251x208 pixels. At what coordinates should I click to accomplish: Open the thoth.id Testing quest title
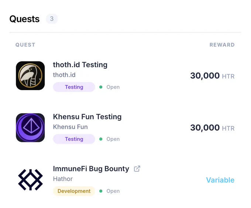pos(80,65)
